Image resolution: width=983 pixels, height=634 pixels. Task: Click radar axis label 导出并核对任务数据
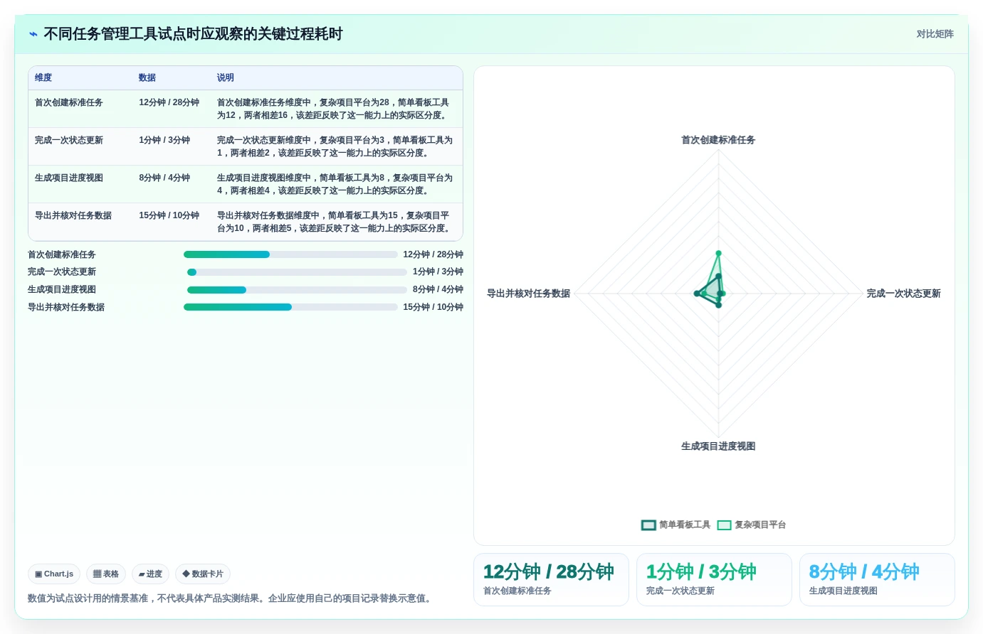[528, 294]
